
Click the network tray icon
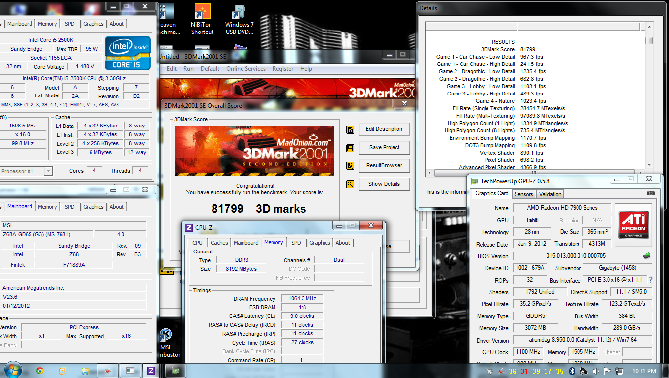click(x=619, y=371)
